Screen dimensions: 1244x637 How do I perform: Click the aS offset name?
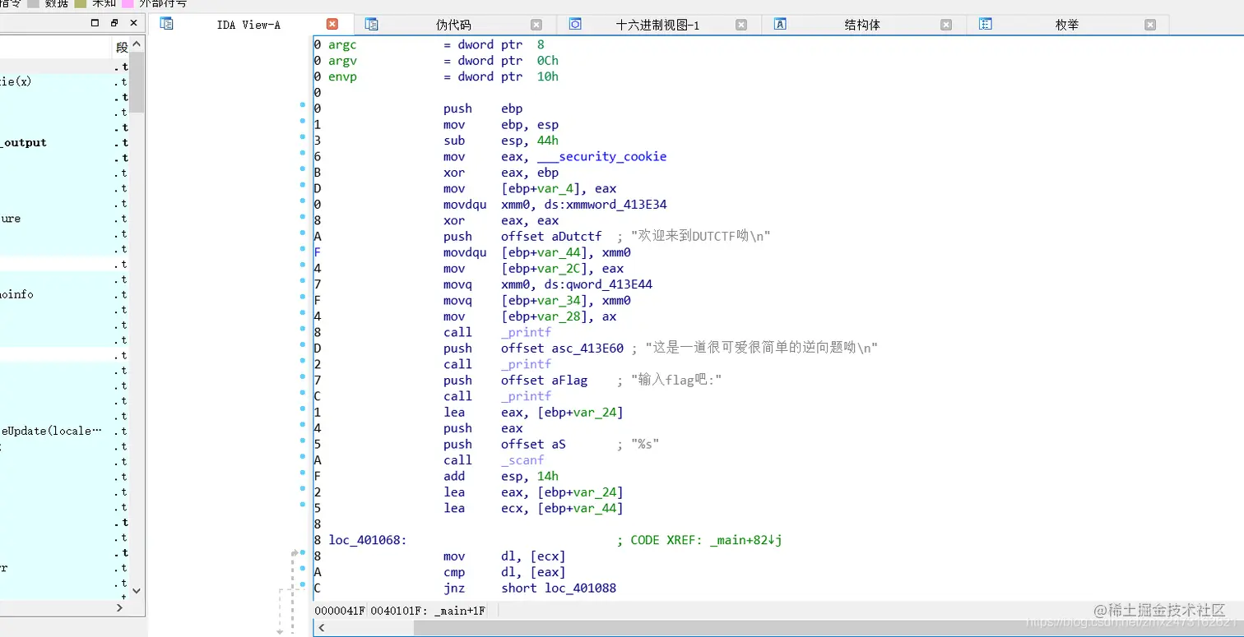click(x=559, y=445)
